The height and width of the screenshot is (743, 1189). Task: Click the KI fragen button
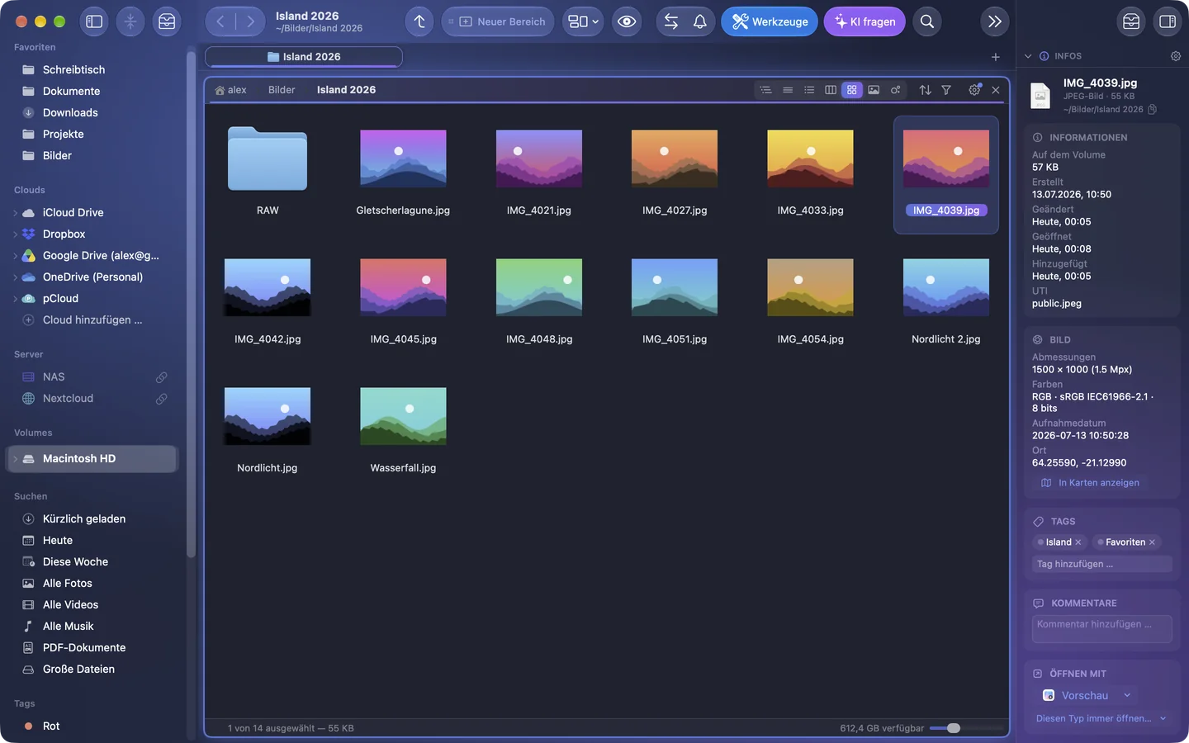pyautogui.click(x=865, y=21)
